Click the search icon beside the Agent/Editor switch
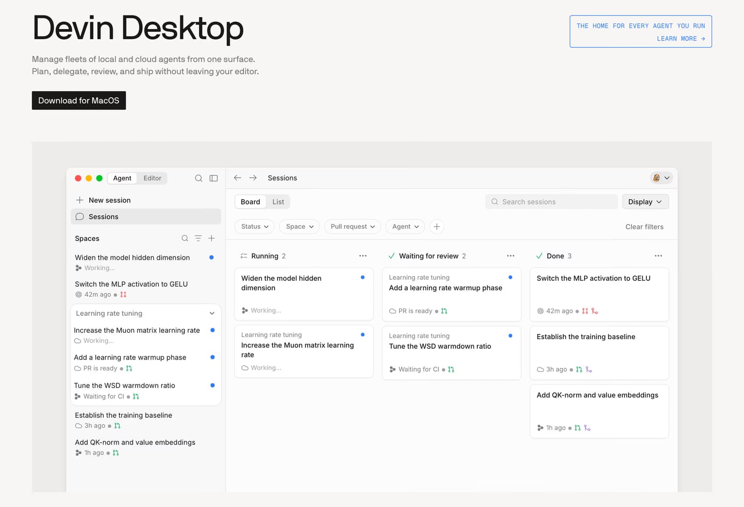The image size is (744, 507). coord(198,178)
